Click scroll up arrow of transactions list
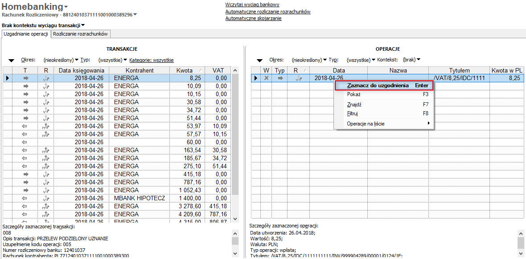 (235, 71)
